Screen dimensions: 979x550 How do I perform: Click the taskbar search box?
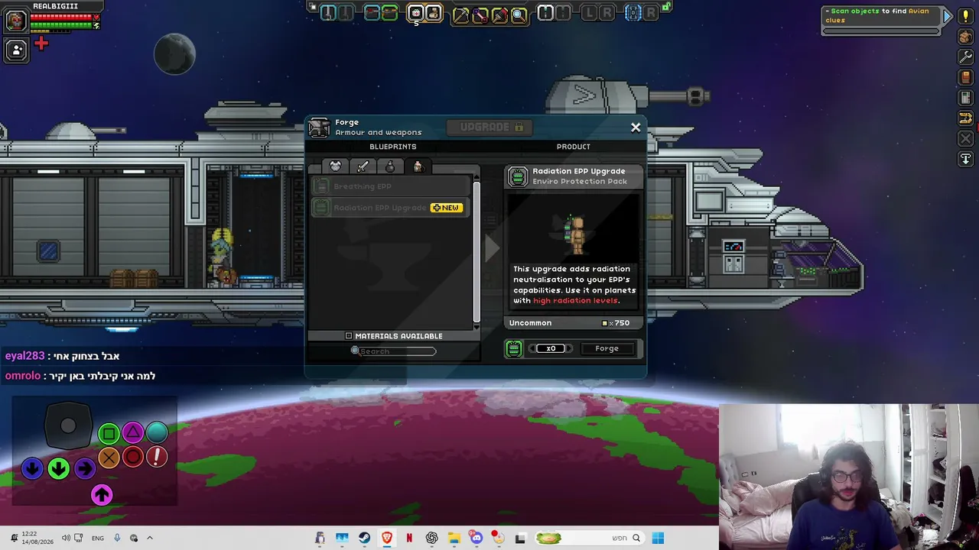coord(589,538)
